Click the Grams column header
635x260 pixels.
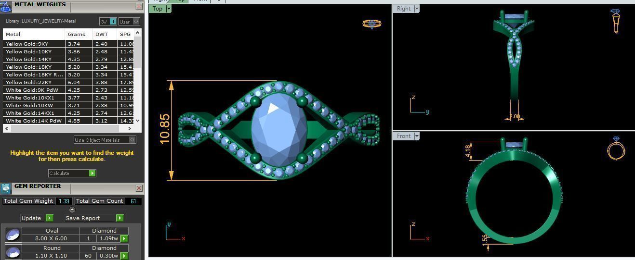(79, 34)
